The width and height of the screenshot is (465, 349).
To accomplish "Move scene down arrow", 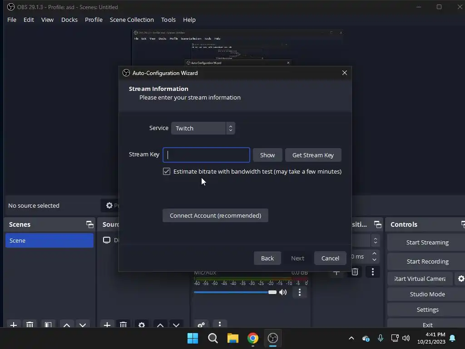I will point(83,324).
